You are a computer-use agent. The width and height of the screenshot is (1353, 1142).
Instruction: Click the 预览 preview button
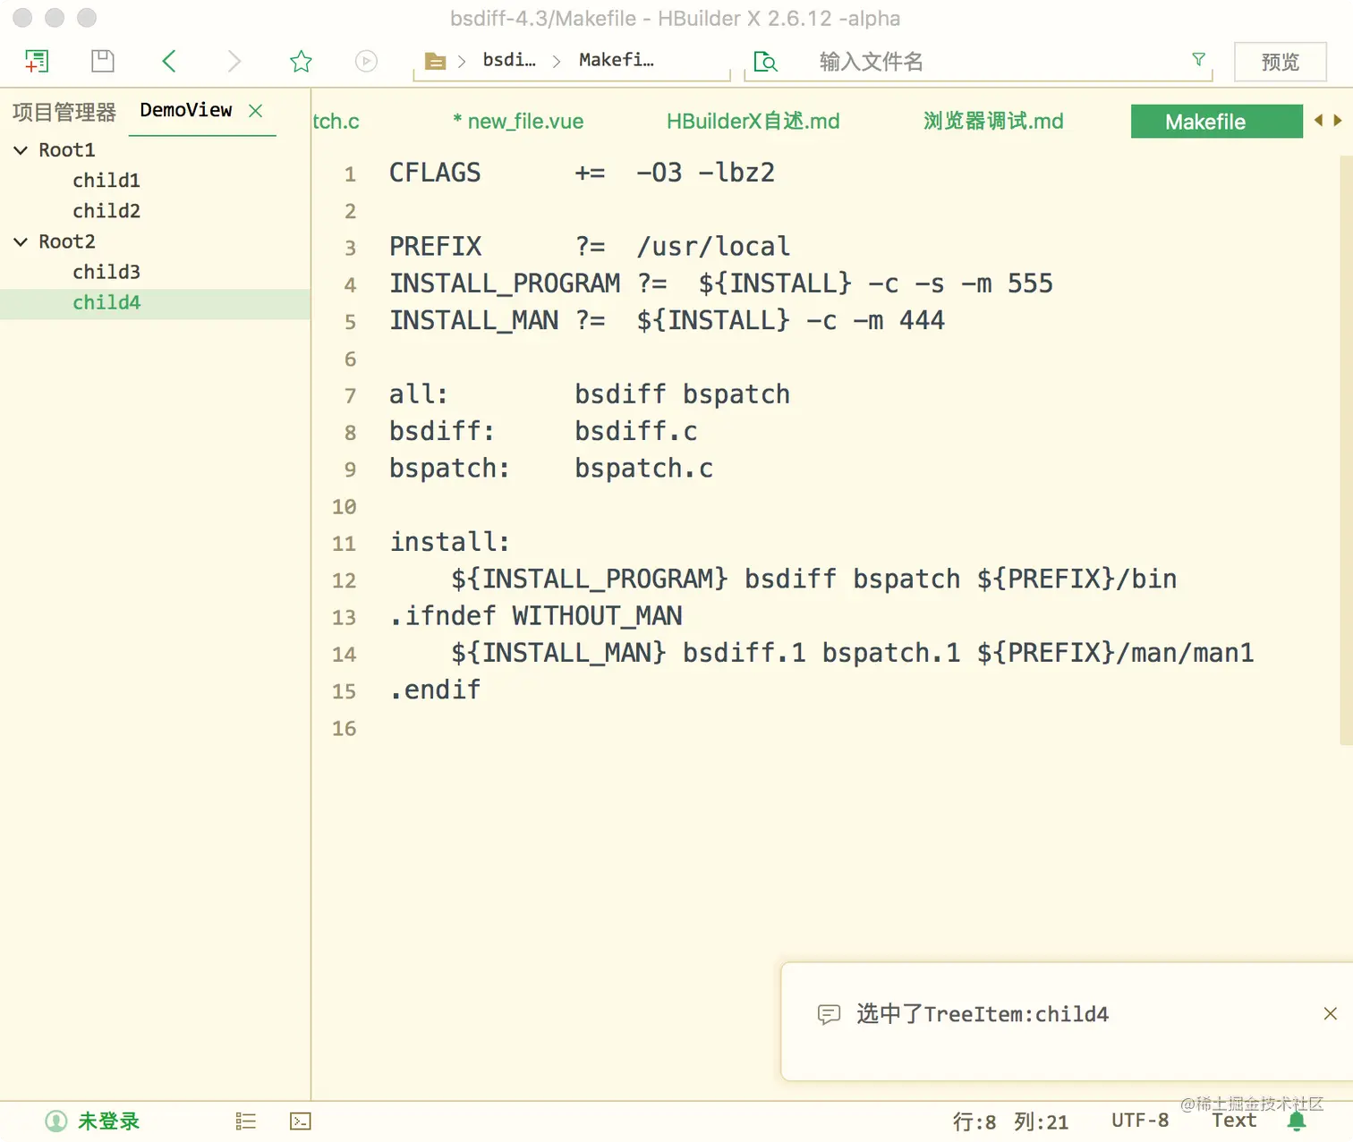(x=1281, y=62)
